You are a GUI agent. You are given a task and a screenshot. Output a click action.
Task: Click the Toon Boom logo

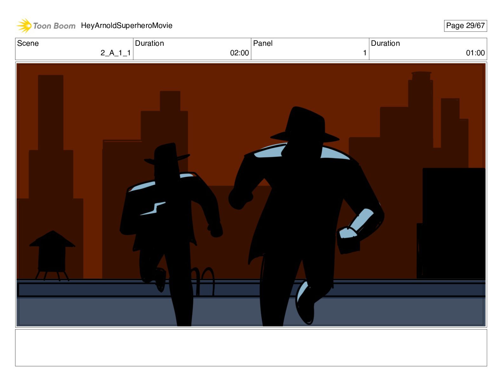46,26
